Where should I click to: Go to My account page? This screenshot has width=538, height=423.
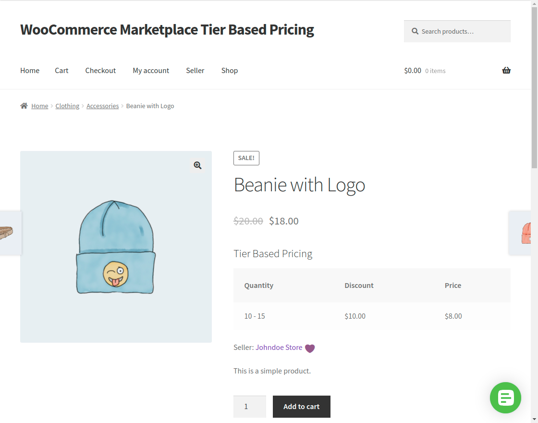click(x=151, y=70)
